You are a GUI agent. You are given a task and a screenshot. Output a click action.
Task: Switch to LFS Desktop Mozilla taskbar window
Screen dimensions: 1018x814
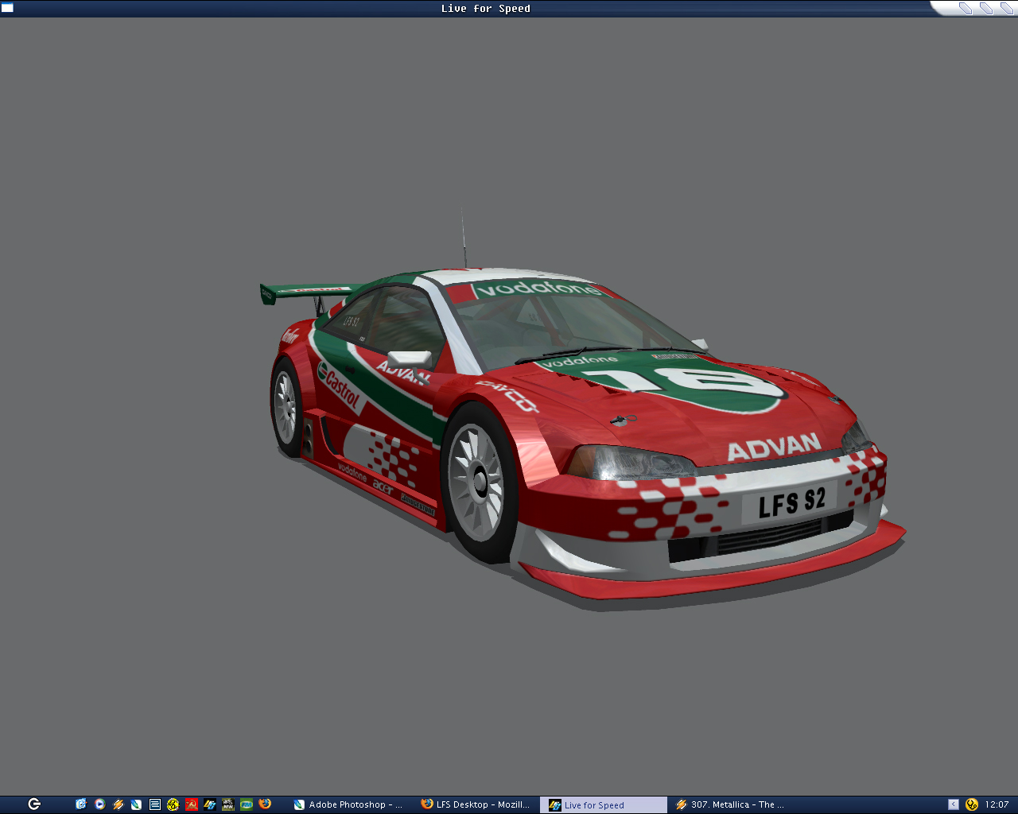[476, 804]
